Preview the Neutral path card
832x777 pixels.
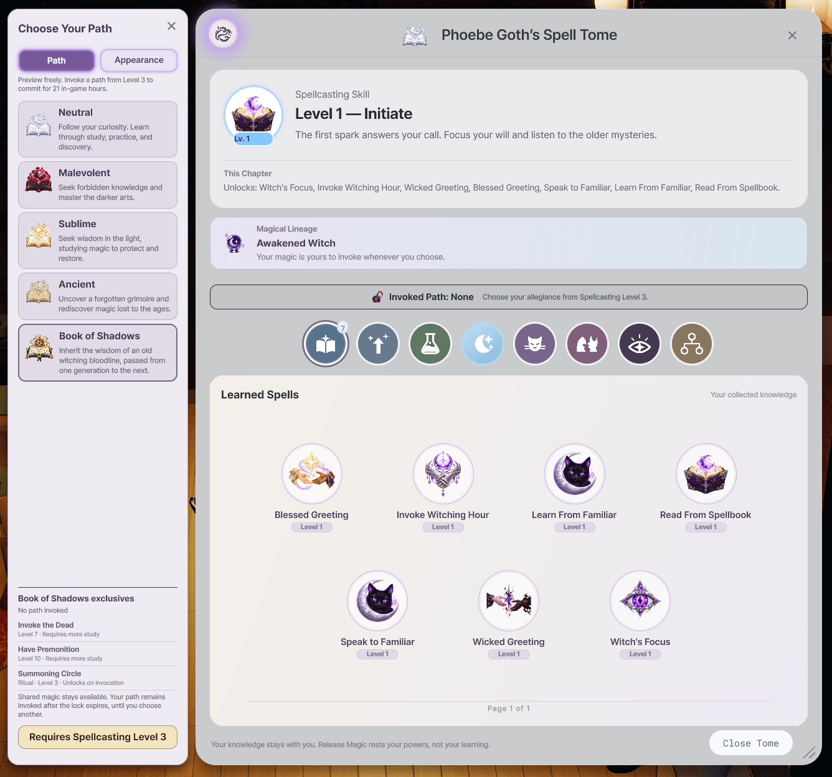click(x=98, y=129)
